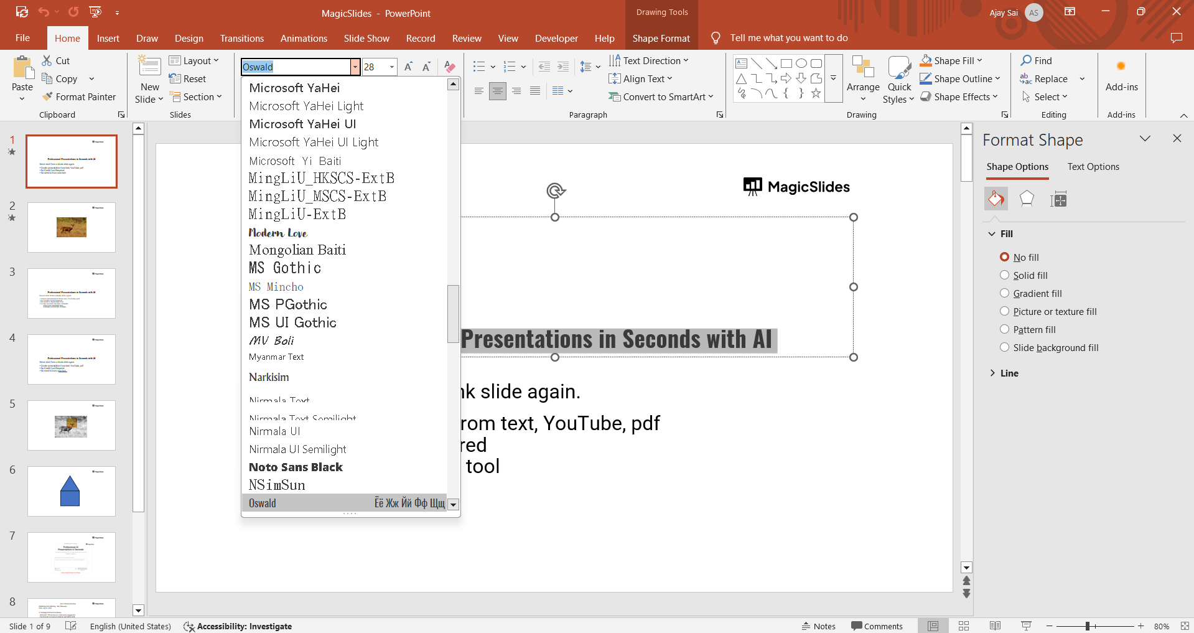Open Size & Properties icon in Format Shape
The width and height of the screenshot is (1194, 633).
(1058, 199)
